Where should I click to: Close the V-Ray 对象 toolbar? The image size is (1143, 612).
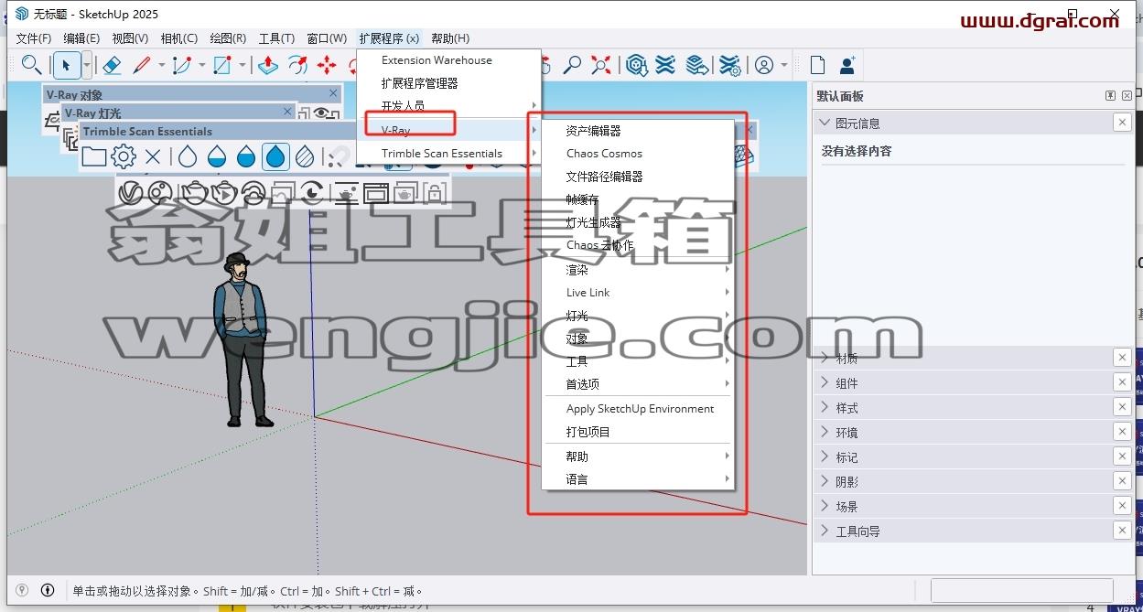pos(334,93)
